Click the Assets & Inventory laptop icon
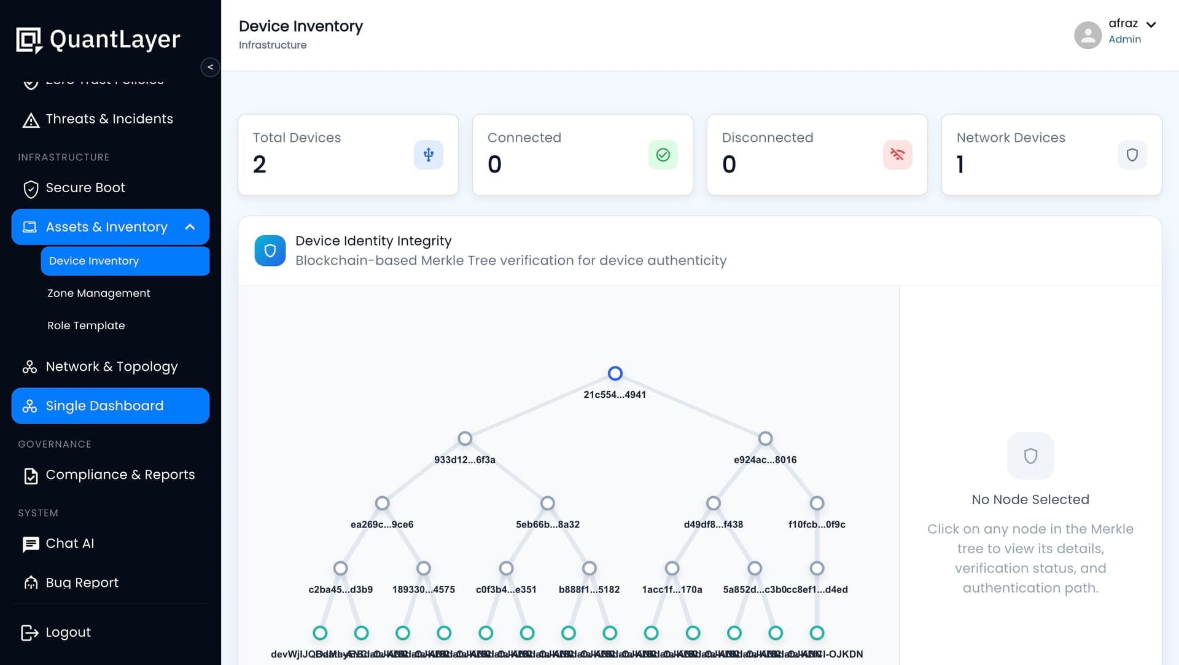The width and height of the screenshot is (1179, 665). (29, 227)
